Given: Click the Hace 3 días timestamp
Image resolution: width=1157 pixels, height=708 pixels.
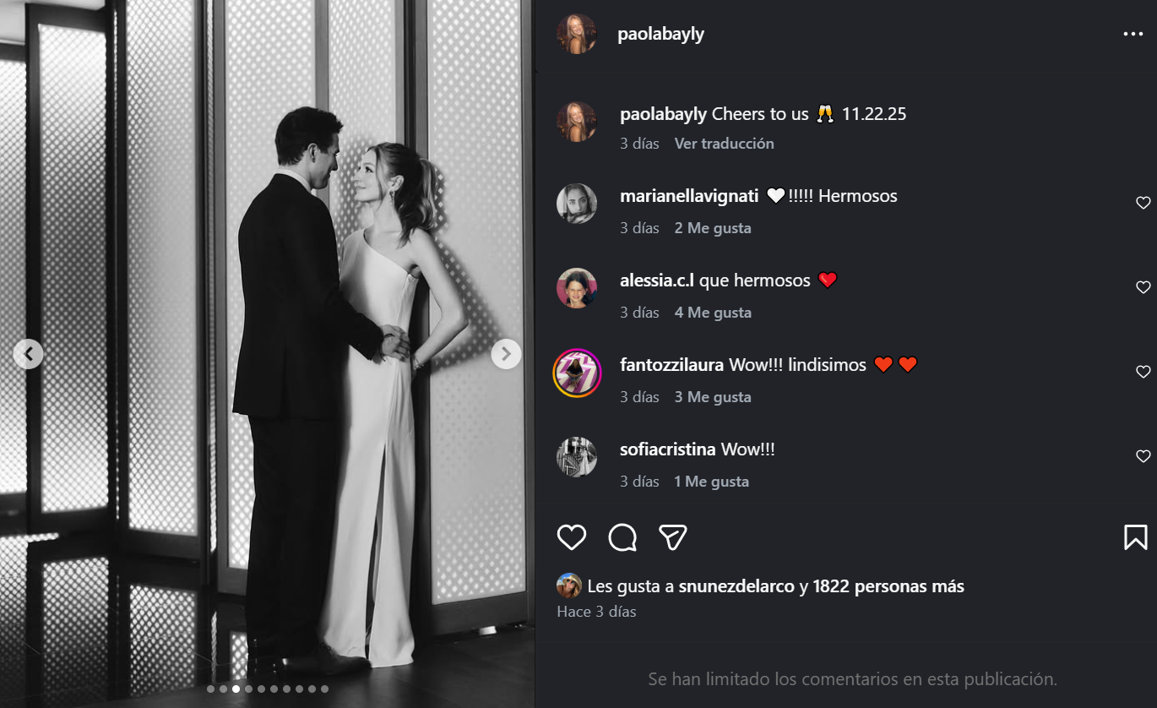Looking at the screenshot, I should click(596, 611).
